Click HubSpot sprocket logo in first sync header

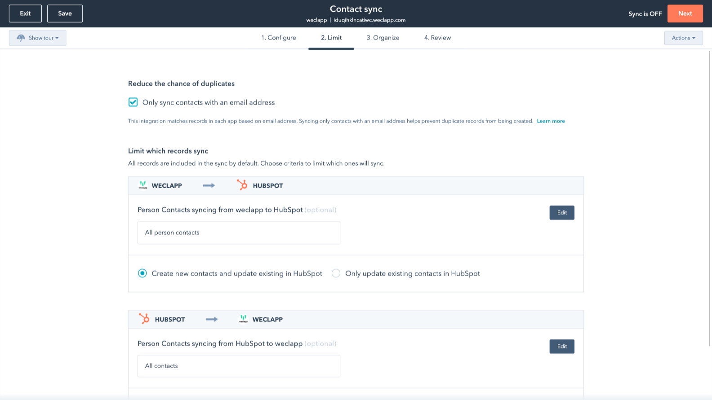point(242,185)
